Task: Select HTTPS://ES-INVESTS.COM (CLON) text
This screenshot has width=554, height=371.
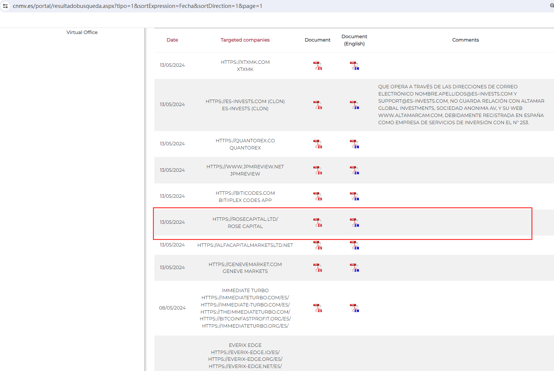Action: point(245,102)
